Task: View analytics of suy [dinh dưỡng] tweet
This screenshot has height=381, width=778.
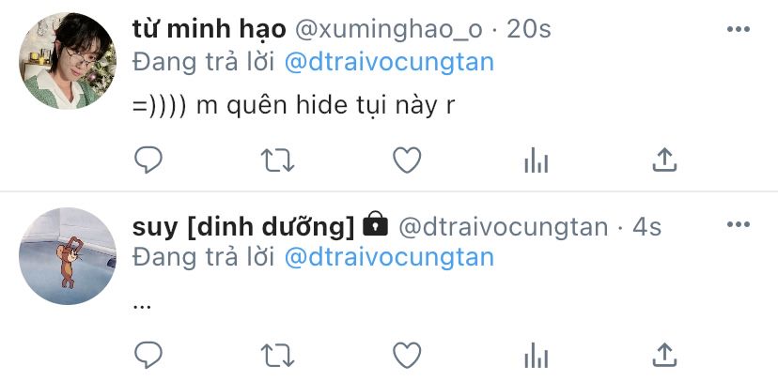Action: coord(536,356)
